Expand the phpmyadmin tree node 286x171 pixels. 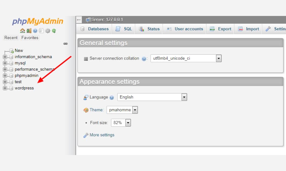click(x=5, y=76)
